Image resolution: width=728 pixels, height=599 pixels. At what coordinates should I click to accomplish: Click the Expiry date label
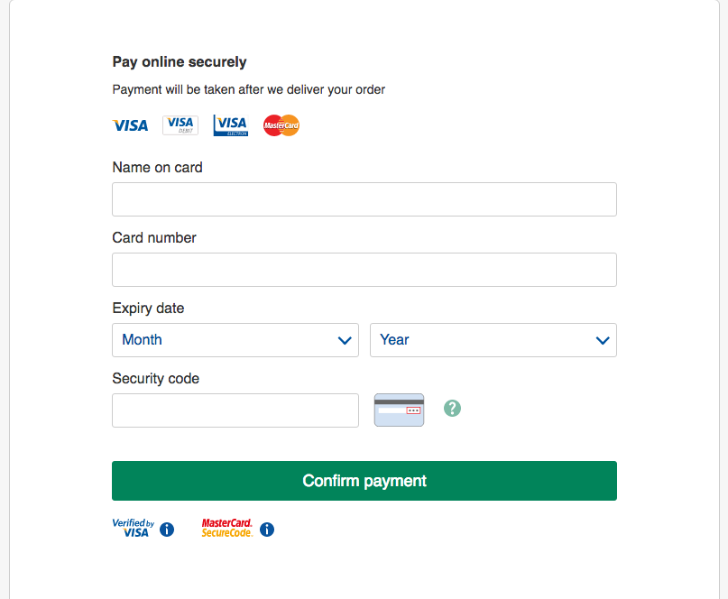pyautogui.click(x=148, y=309)
